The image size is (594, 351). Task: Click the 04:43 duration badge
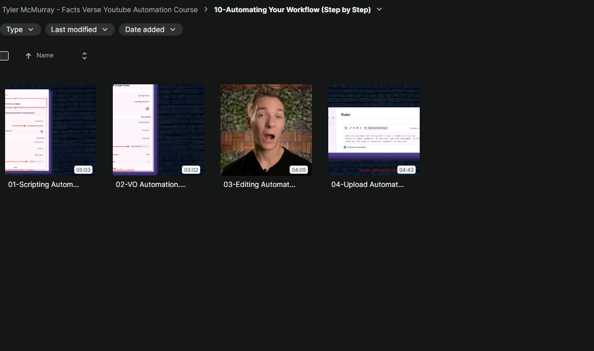[x=406, y=170]
